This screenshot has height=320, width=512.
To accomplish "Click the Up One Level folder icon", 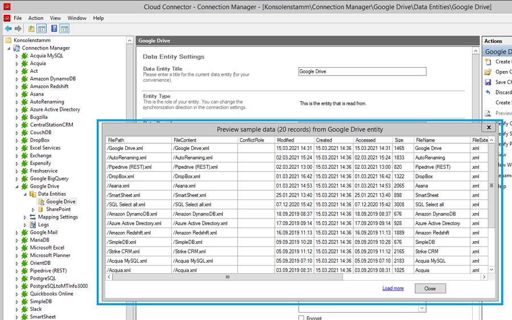I will (31, 28).
